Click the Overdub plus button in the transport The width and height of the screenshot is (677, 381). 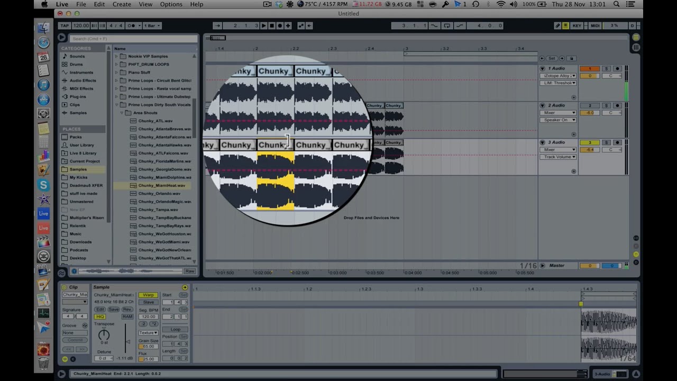tap(288, 25)
